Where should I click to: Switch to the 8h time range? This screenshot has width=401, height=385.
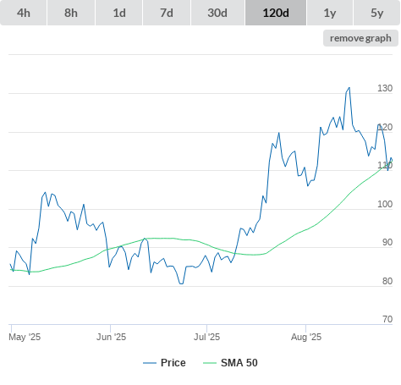click(x=71, y=13)
